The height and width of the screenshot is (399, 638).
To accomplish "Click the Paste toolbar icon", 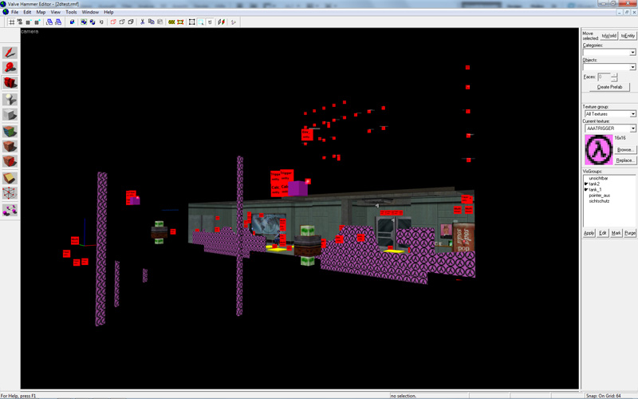I will [x=160, y=22].
